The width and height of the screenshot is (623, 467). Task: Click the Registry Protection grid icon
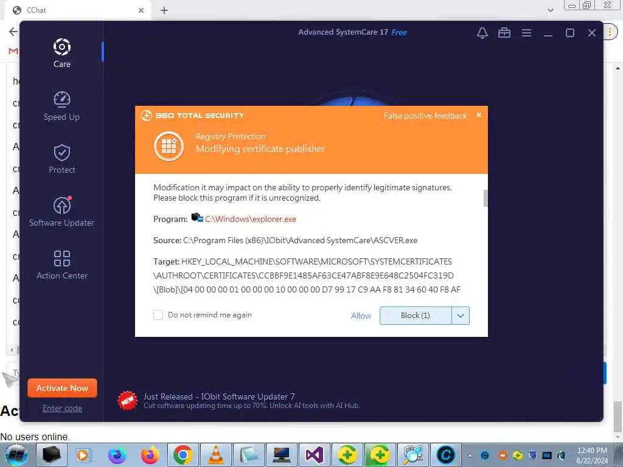coord(169,146)
